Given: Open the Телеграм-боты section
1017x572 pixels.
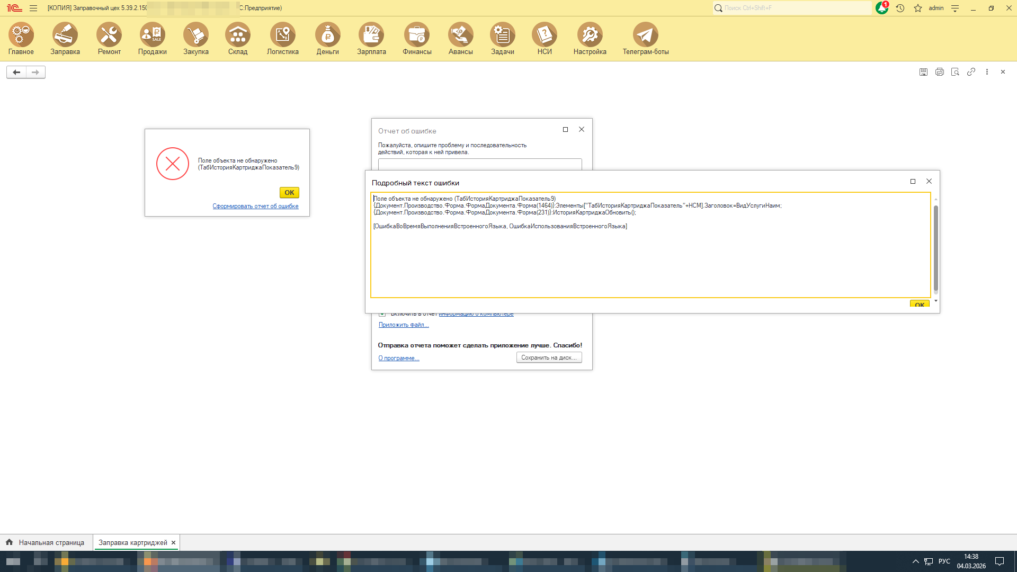Looking at the screenshot, I should click(x=645, y=39).
